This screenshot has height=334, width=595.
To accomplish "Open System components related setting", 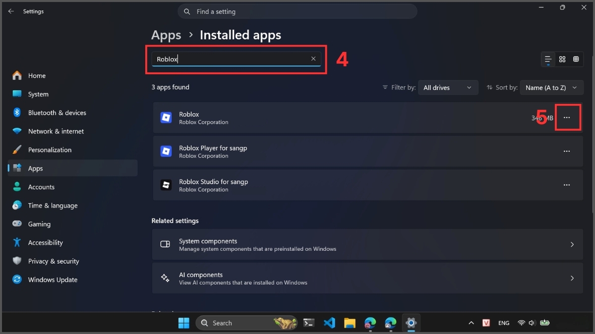I will point(367,244).
